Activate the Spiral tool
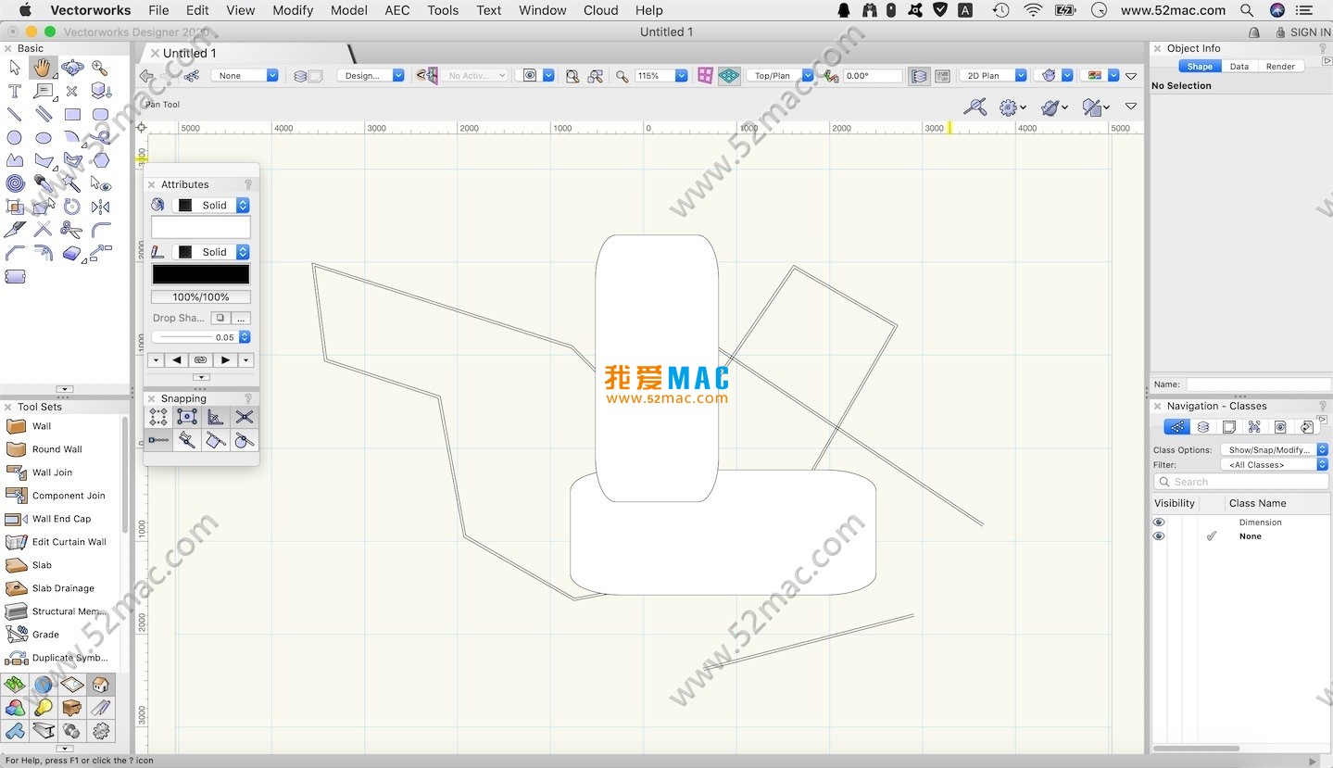 14,183
